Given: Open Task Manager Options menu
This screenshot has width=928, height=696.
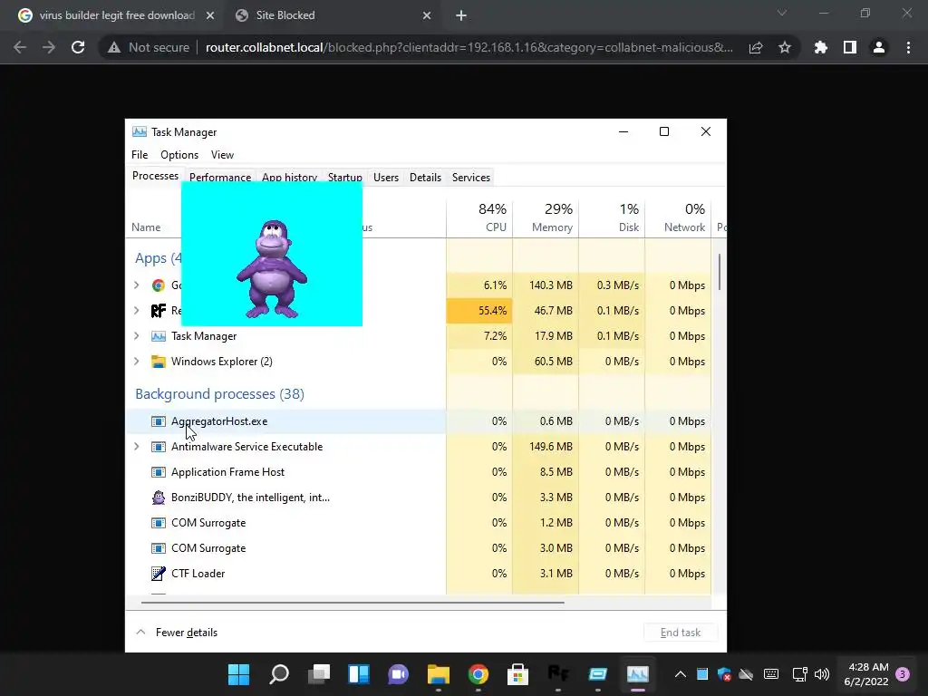Looking at the screenshot, I should point(179,154).
